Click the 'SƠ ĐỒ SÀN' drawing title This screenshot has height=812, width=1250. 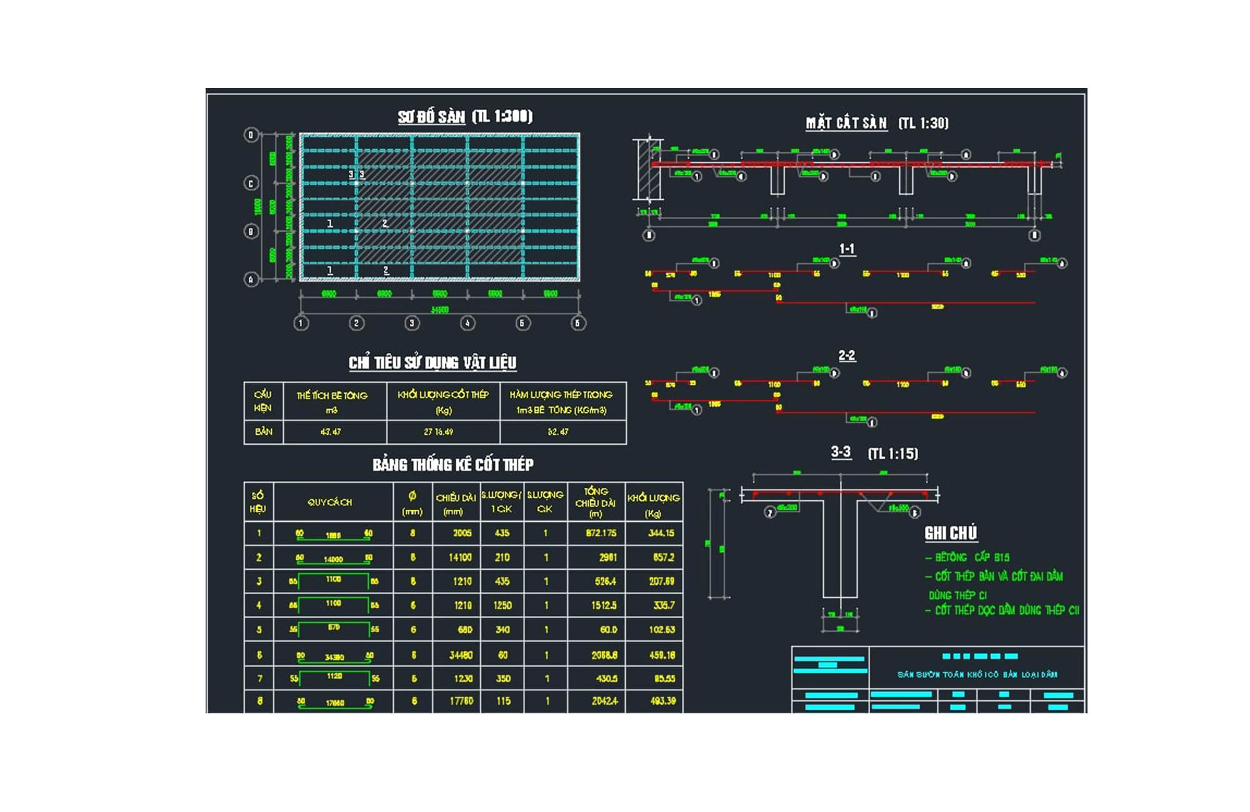[431, 117]
